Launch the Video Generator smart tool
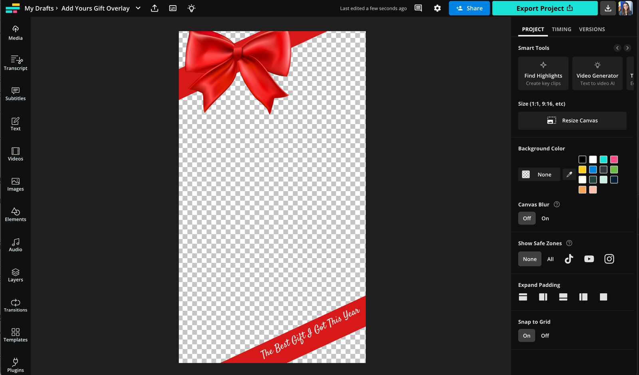Image resolution: width=639 pixels, height=375 pixels. click(x=597, y=73)
